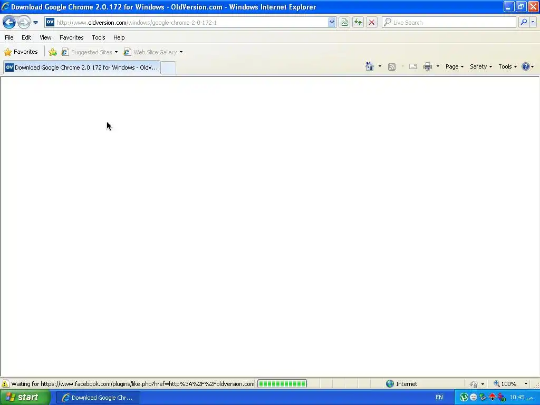Expand the Home button dropdown arrow

tap(380, 66)
